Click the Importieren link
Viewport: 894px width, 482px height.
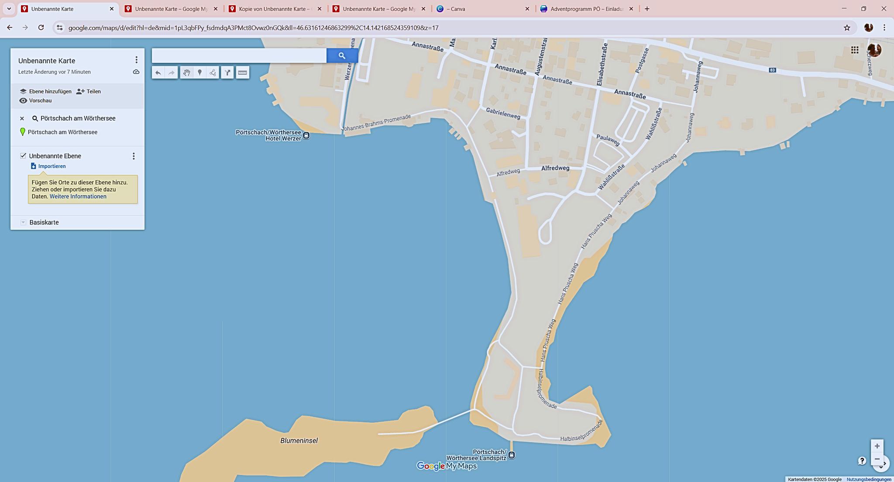(x=52, y=166)
